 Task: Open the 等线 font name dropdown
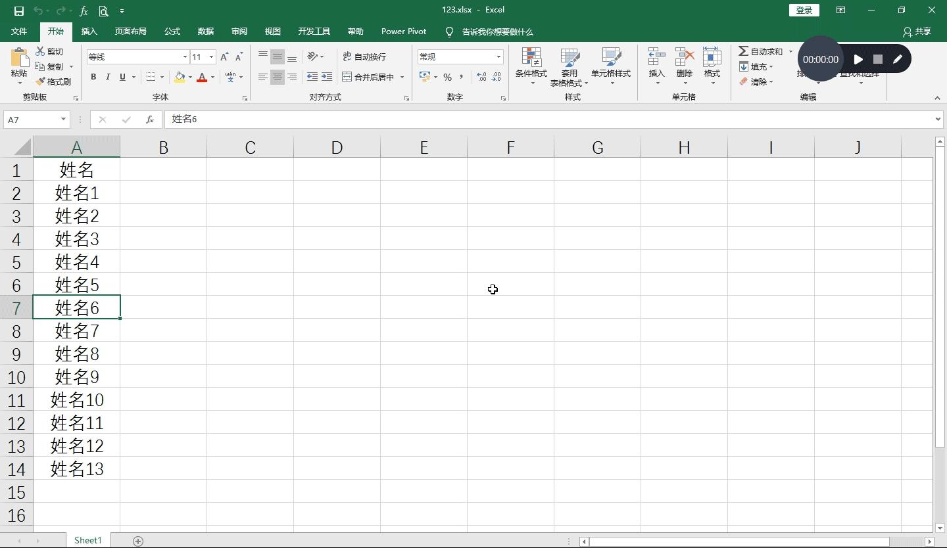point(185,57)
